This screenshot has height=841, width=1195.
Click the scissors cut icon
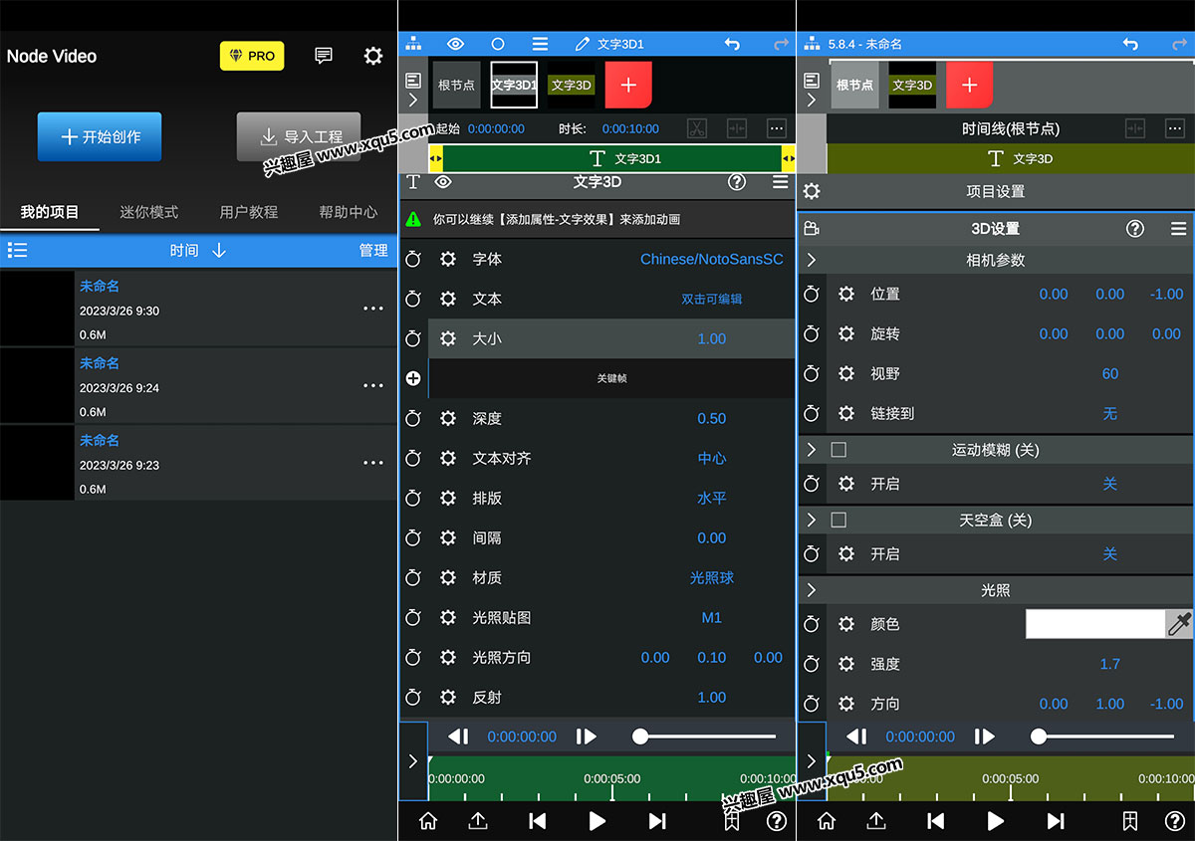pyautogui.click(x=696, y=128)
